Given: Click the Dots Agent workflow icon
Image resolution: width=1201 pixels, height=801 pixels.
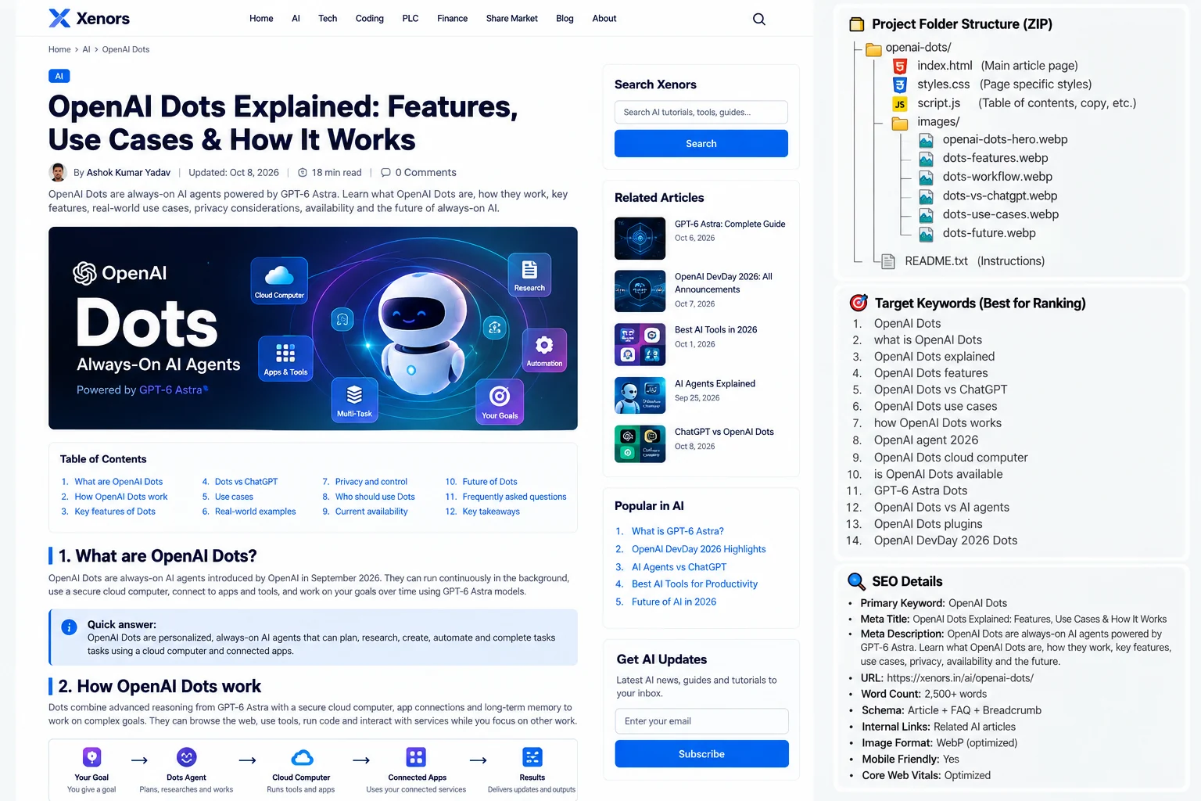Looking at the screenshot, I should [x=186, y=757].
